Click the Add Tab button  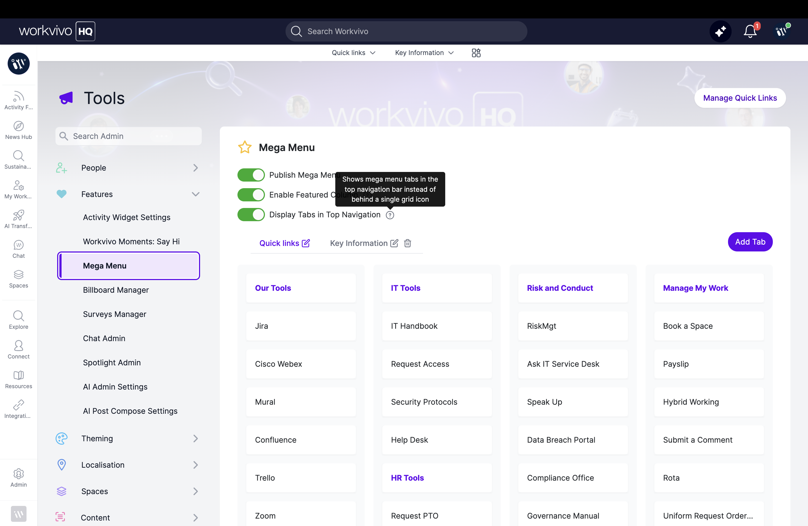(750, 242)
